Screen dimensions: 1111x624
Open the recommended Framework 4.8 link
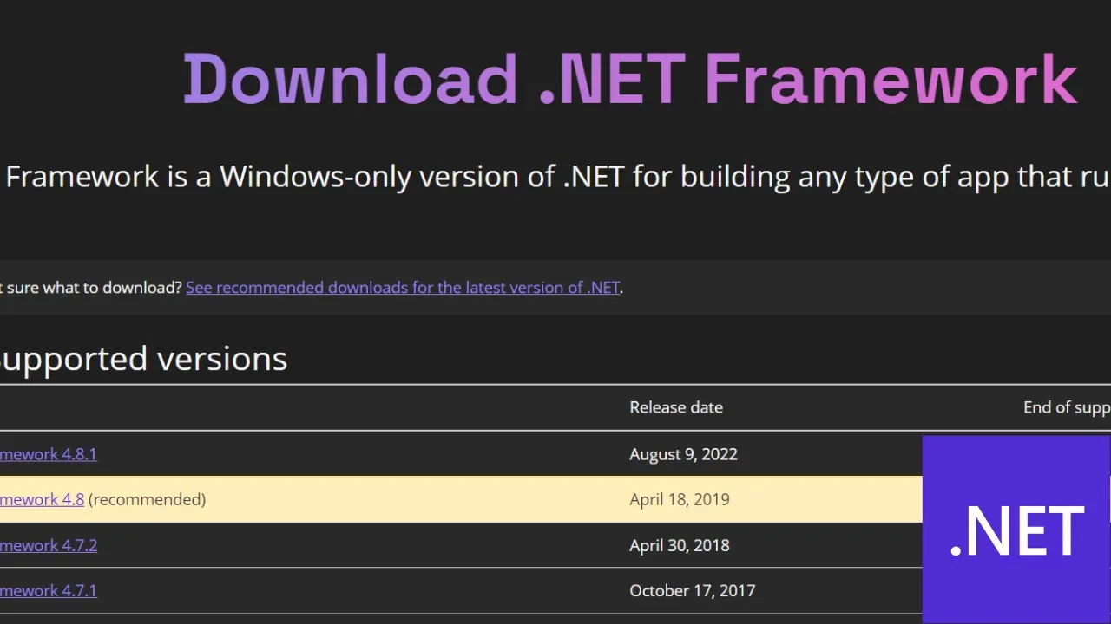pos(42,499)
